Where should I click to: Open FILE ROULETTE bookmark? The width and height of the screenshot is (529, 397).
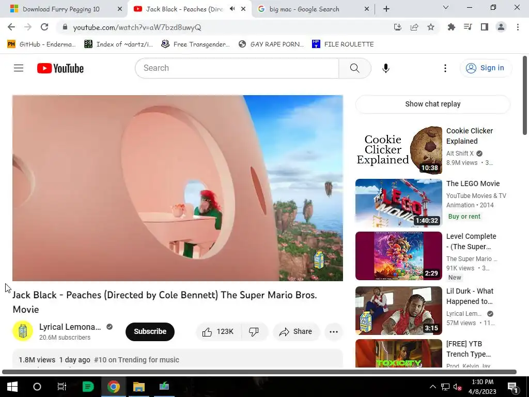coord(343,44)
